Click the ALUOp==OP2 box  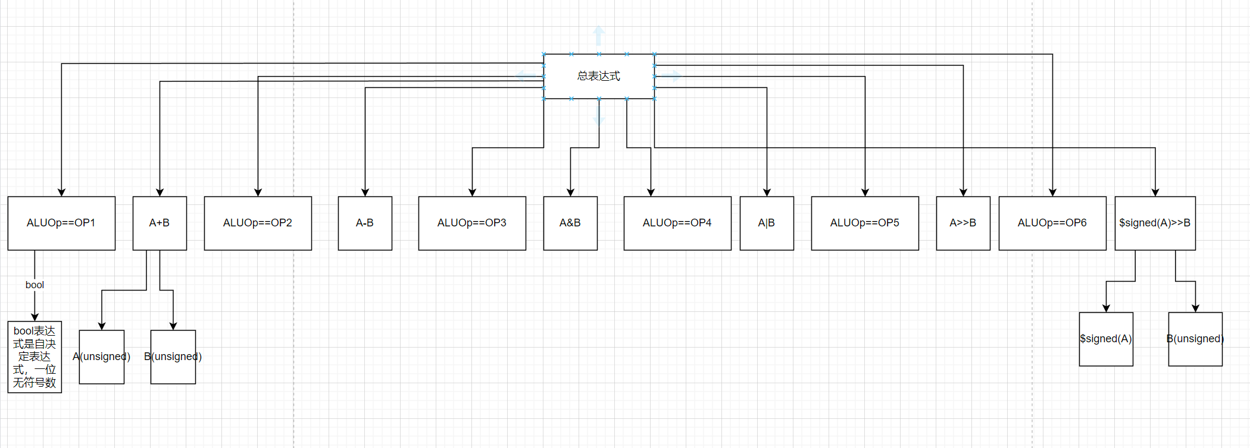[x=258, y=223]
